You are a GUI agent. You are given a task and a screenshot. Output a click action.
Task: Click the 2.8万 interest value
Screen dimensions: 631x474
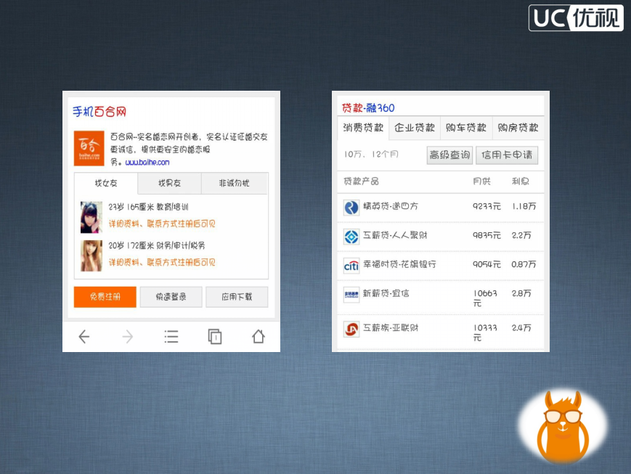click(x=521, y=293)
